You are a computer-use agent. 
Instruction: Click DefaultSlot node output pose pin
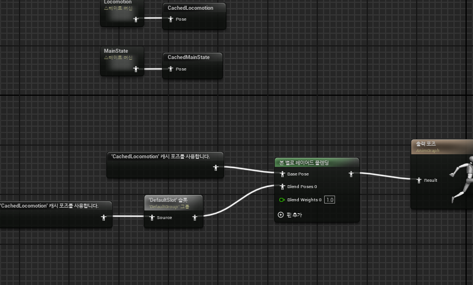(x=195, y=217)
